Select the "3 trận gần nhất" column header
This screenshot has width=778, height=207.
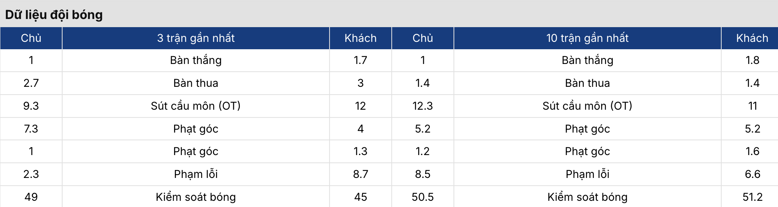pyautogui.click(x=196, y=38)
